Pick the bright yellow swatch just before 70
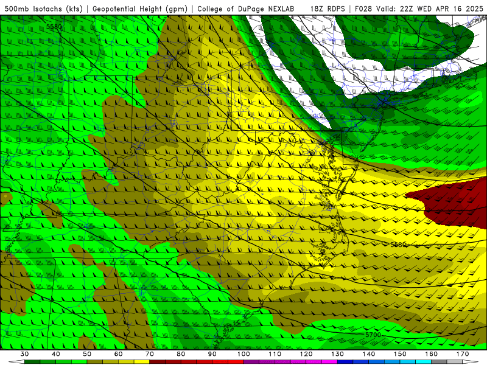Screen dimensions: 487x365 pos(142,362)
